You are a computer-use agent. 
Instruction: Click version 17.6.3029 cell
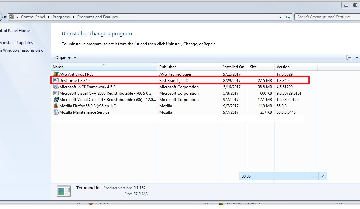(284, 74)
